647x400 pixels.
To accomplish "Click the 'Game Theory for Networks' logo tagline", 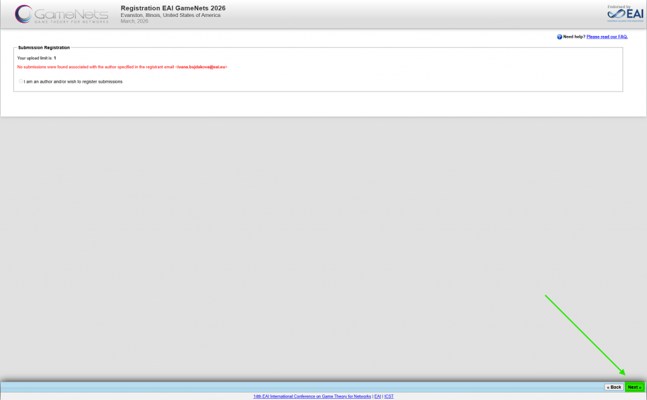I will (71, 21).
